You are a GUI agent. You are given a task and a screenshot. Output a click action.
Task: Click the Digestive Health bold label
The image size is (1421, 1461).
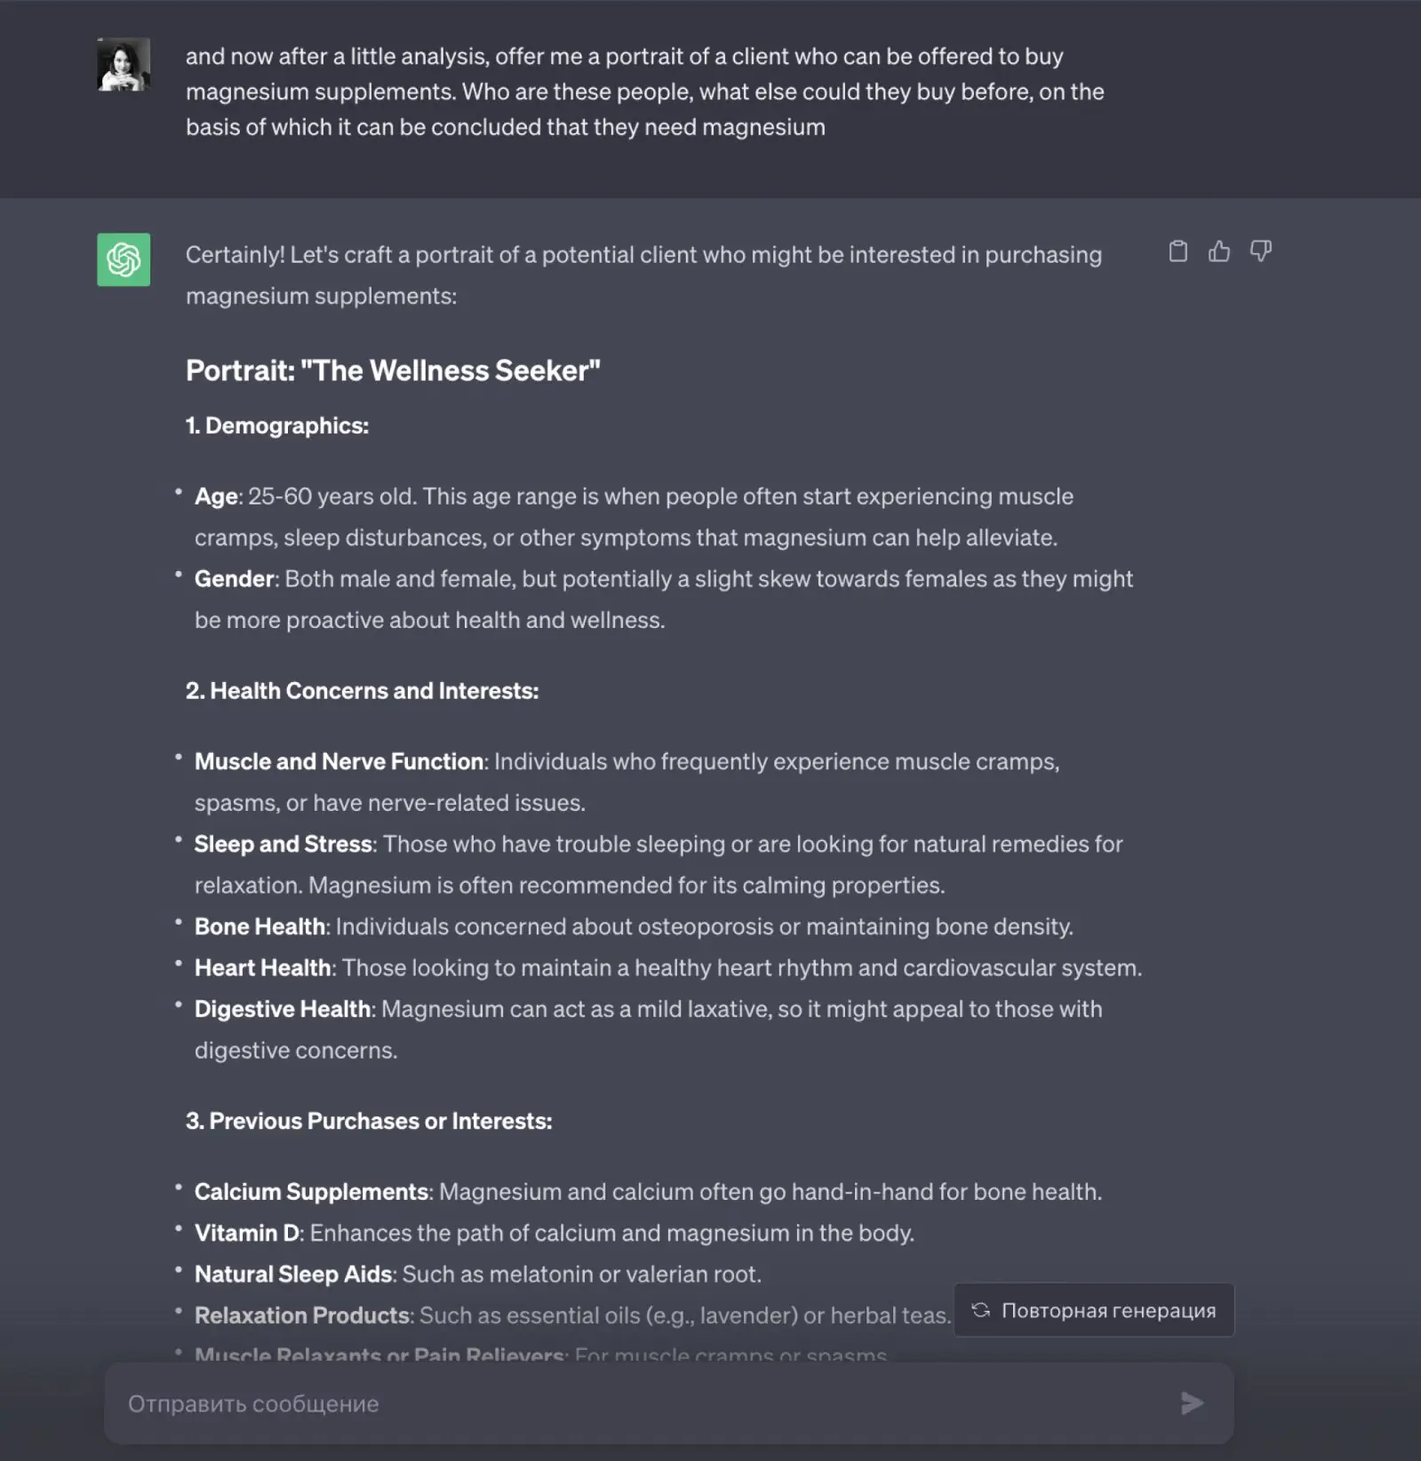pyautogui.click(x=283, y=1009)
